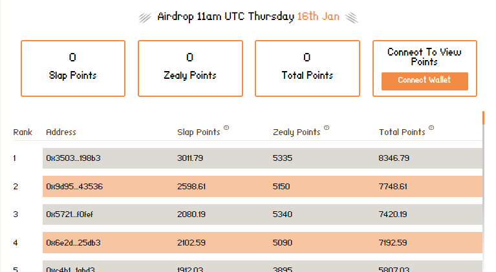
Task: Open address 0x9d95...43536 in rank 2
Action: [74, 186]
